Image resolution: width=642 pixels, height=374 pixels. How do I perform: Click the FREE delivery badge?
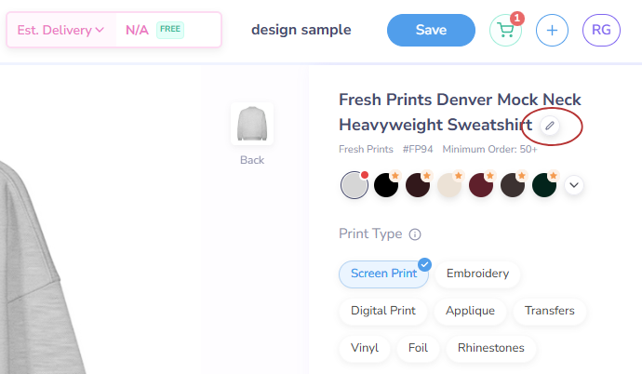[x=169, y=30]
